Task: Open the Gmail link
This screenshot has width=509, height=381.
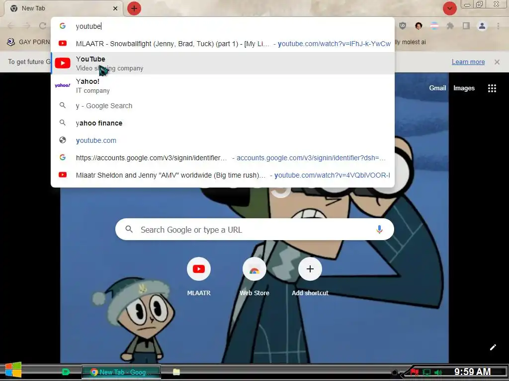Action: [x=437, y=88]
